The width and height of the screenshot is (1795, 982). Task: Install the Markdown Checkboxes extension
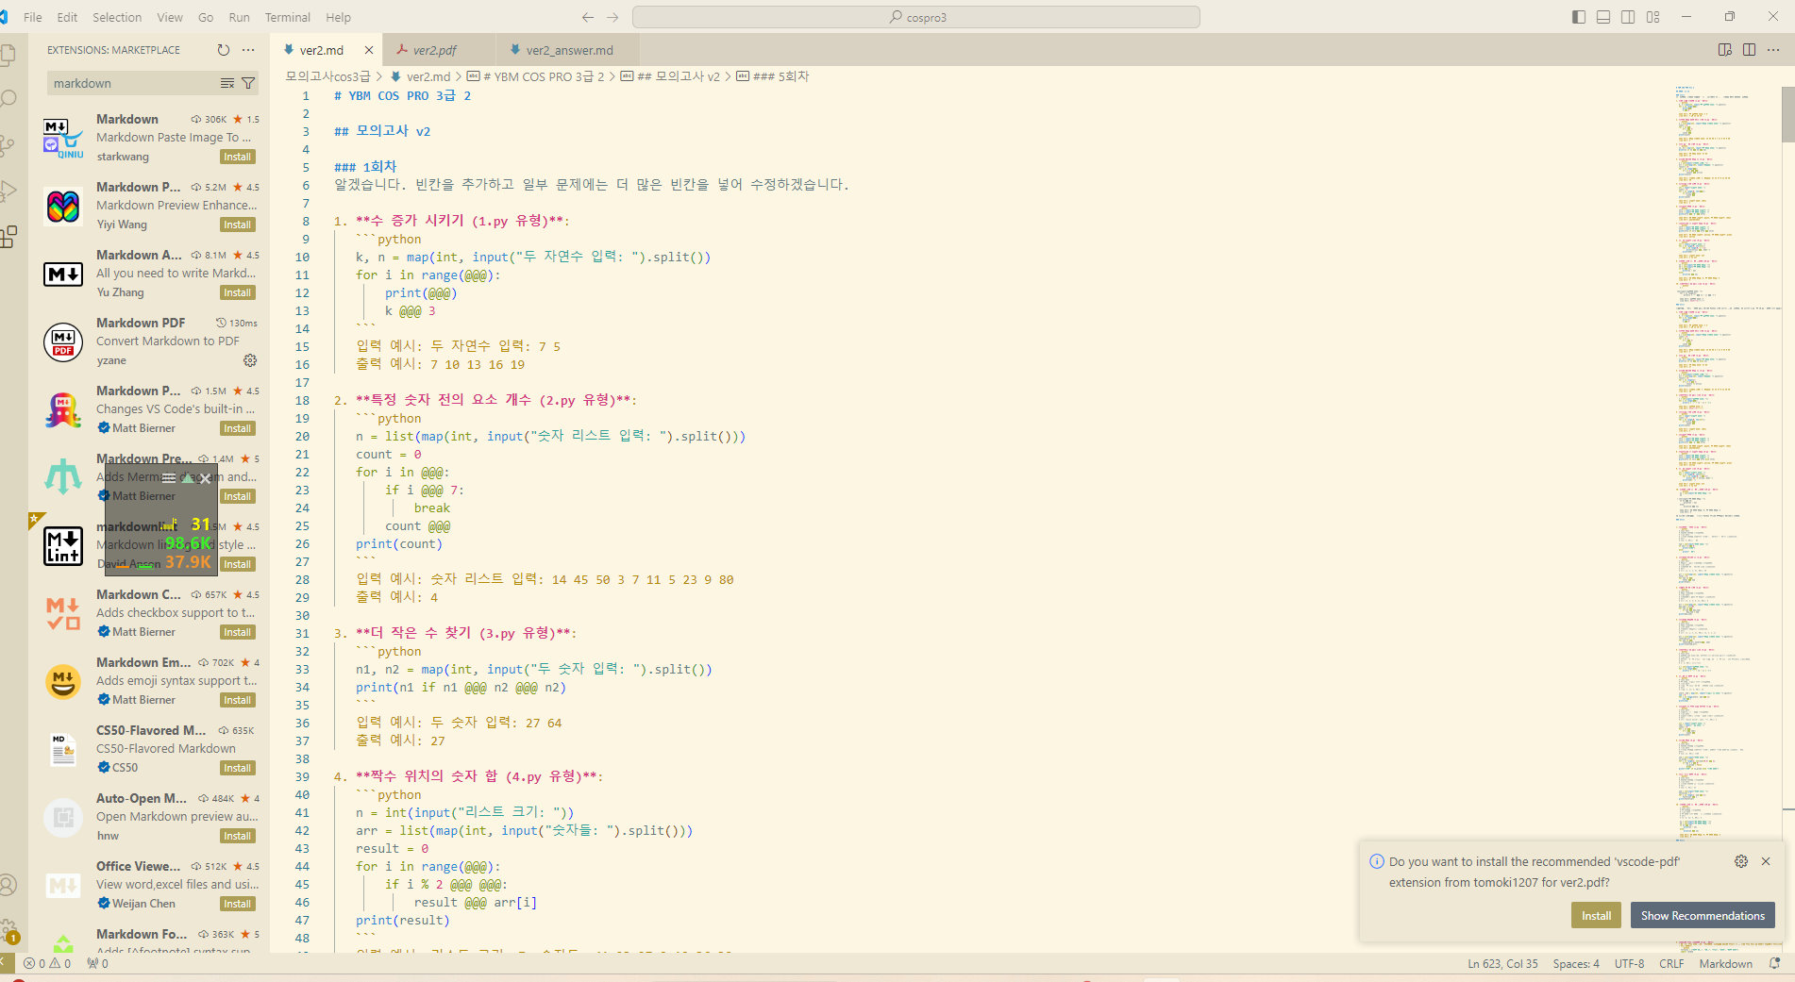(x=238, y=632)
